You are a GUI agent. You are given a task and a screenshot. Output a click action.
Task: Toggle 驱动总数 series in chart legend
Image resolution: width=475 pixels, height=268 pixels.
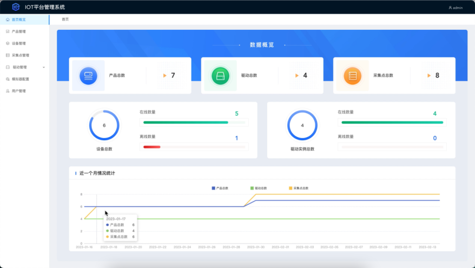(259, 188)
